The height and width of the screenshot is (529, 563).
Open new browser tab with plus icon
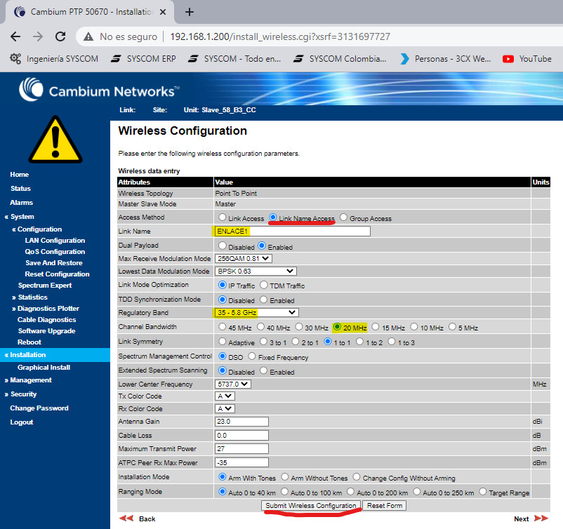190,12
